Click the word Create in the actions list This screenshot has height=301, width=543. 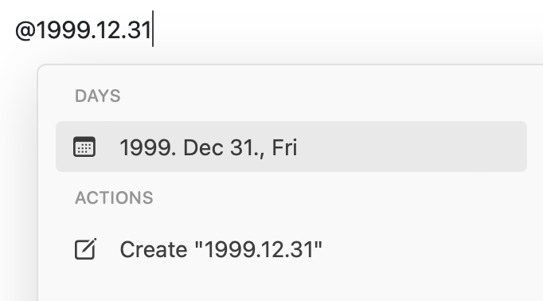pos(154,249)
